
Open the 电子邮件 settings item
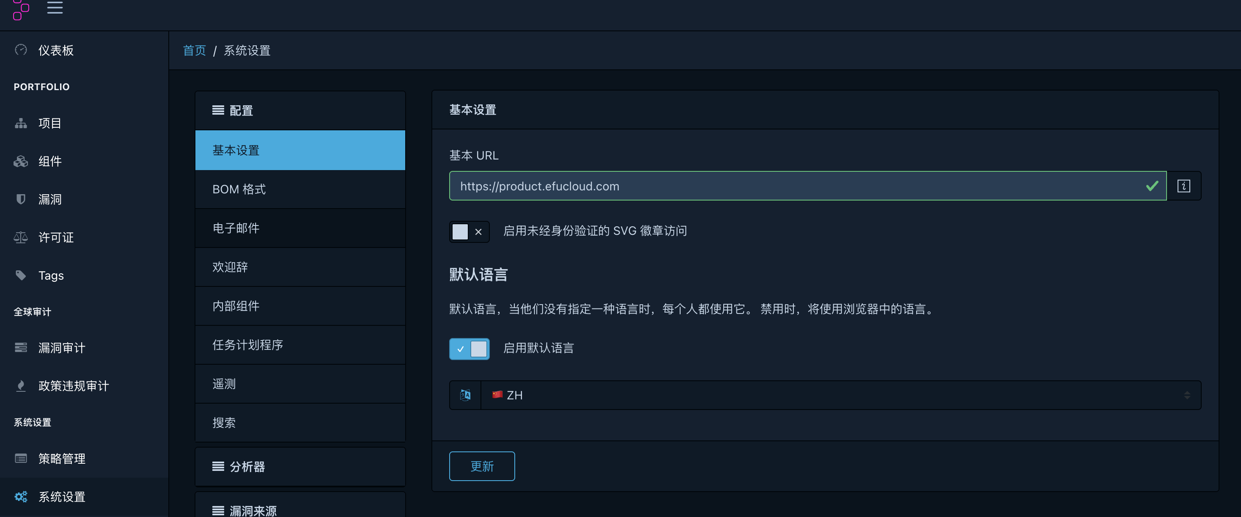(299, 228)
